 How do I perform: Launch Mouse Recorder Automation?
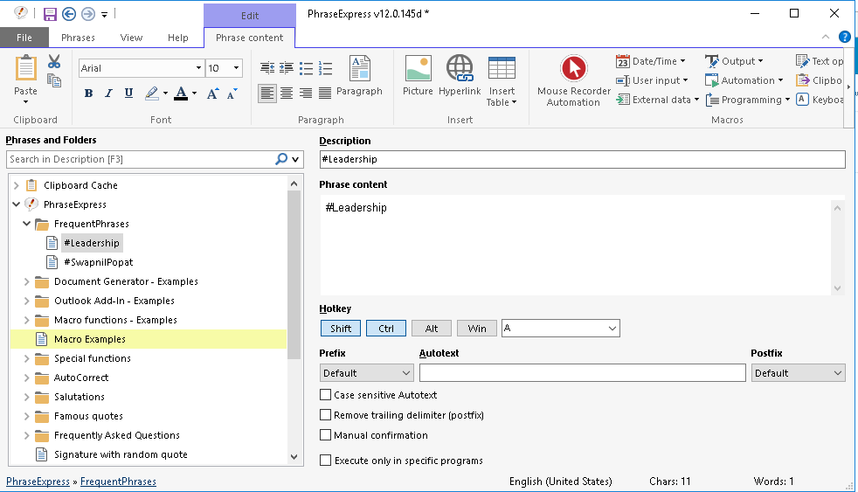573,80
